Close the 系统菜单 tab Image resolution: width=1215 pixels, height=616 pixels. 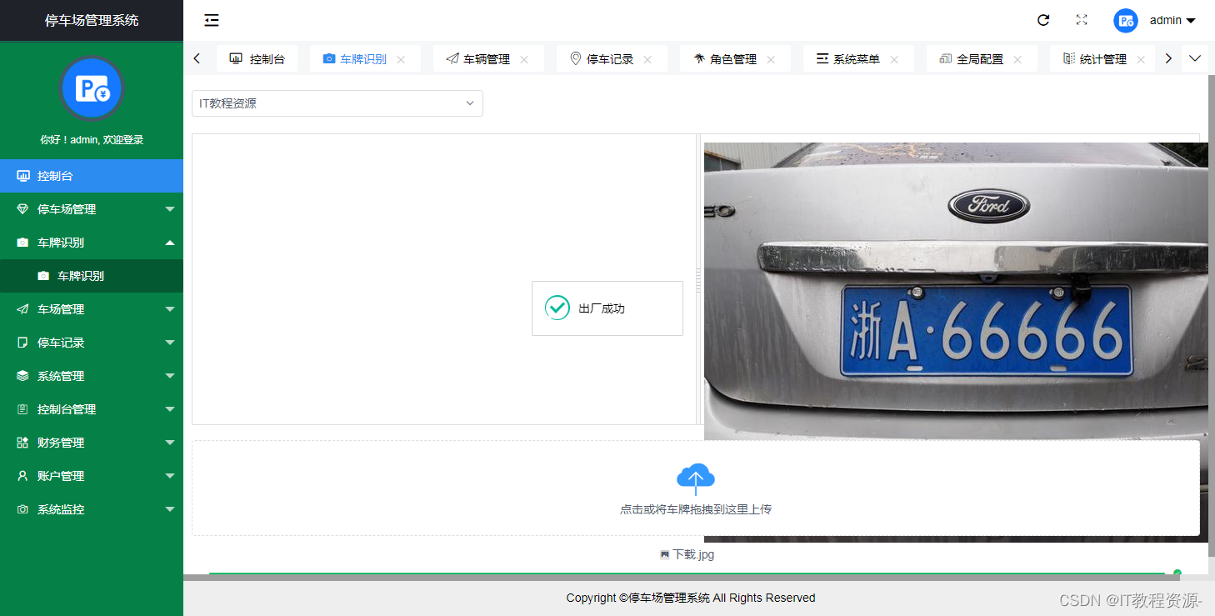point(894,59)
